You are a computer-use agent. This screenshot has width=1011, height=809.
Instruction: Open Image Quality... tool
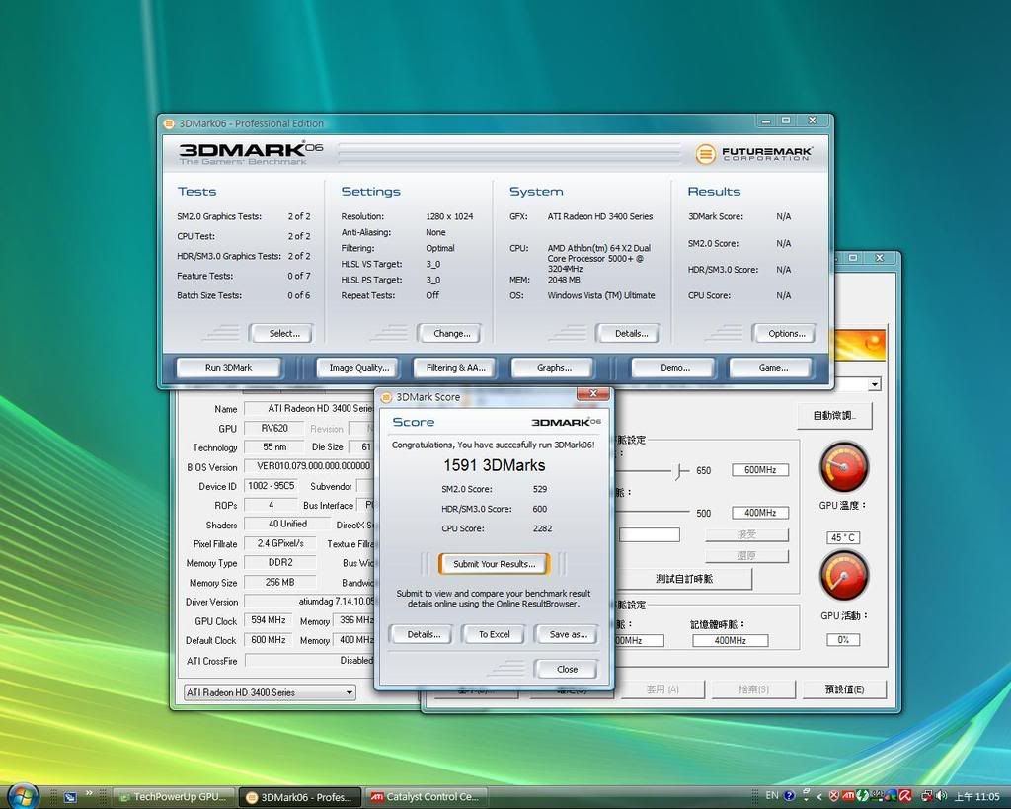358,367
